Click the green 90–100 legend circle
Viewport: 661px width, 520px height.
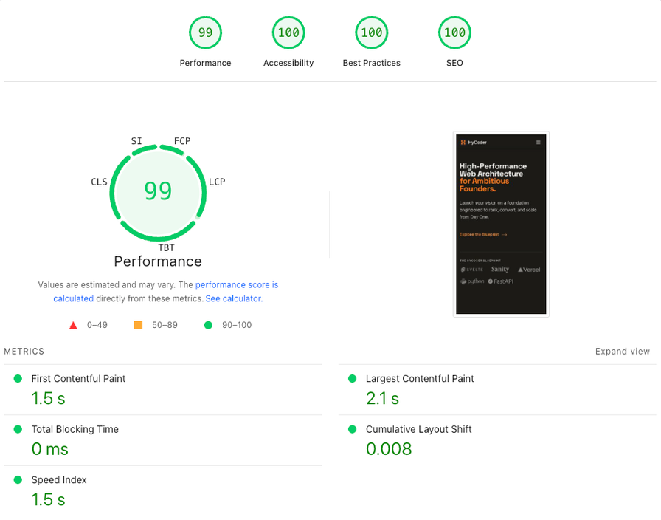207,325
